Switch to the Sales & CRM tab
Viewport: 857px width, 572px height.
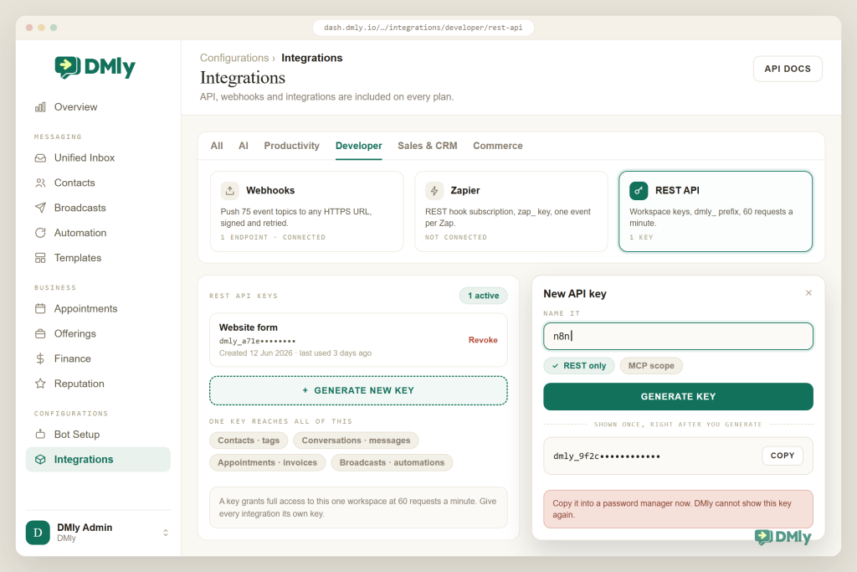428,146
